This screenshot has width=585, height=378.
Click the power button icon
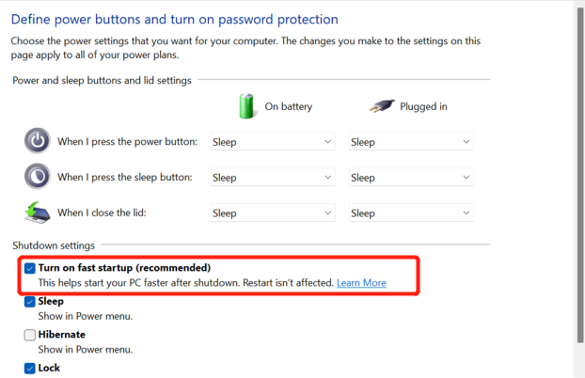tap(36, 141)
